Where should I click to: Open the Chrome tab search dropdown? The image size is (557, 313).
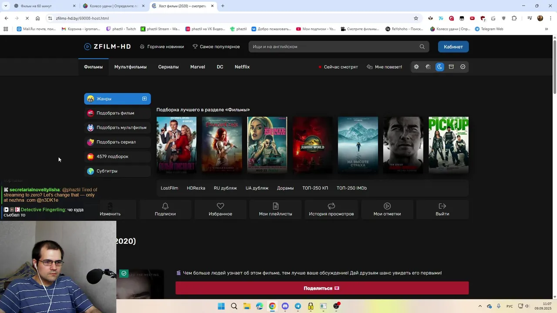pyautogui.click(x=5, y=6)
